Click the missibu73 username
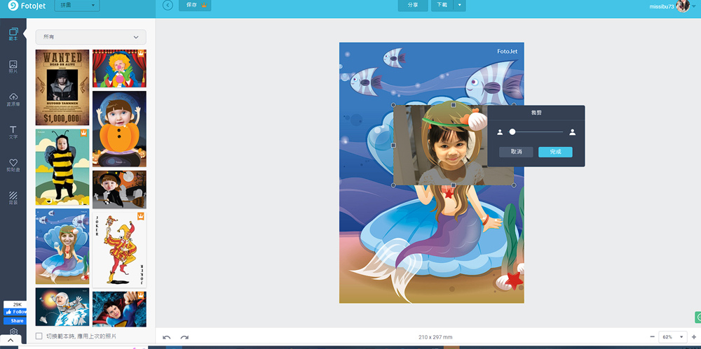The image size is (701, 349). [662, 6]
